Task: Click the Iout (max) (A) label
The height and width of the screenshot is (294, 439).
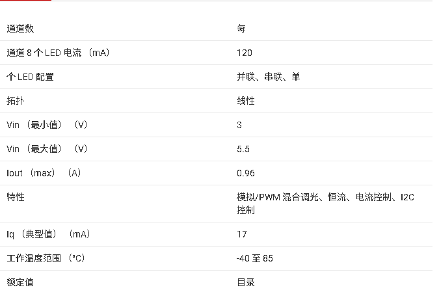Action: pyautogui.click(x=44, y=173)
